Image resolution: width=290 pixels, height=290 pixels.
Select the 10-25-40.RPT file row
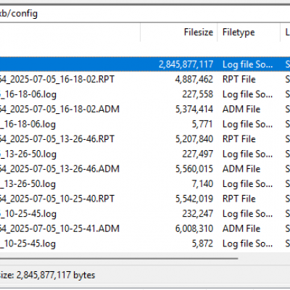click(x=145, y=199)
